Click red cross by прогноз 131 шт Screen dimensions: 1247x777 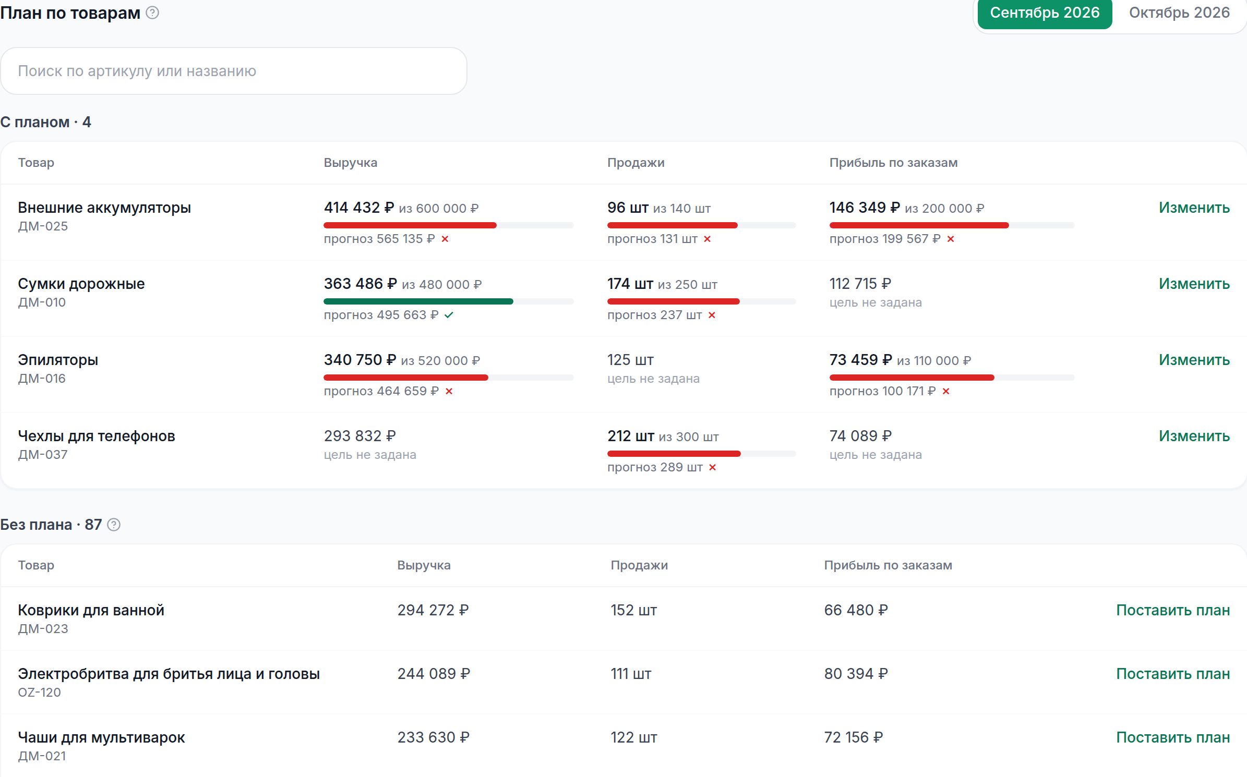[708, 239]
